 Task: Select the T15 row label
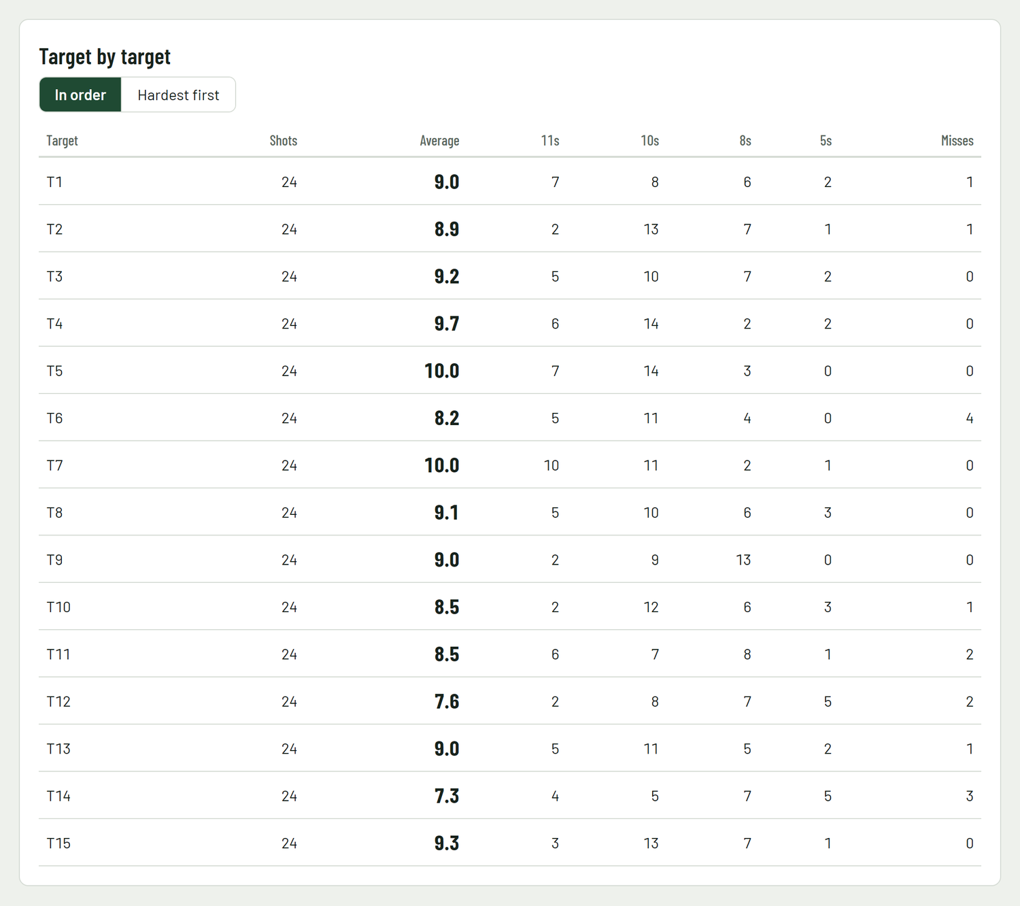pyautogui.click(x=58, y=843)
